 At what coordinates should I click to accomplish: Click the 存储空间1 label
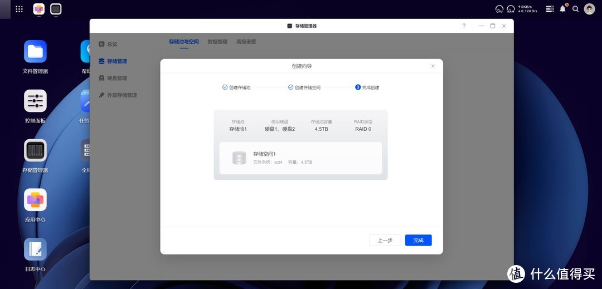coord(265,154)
